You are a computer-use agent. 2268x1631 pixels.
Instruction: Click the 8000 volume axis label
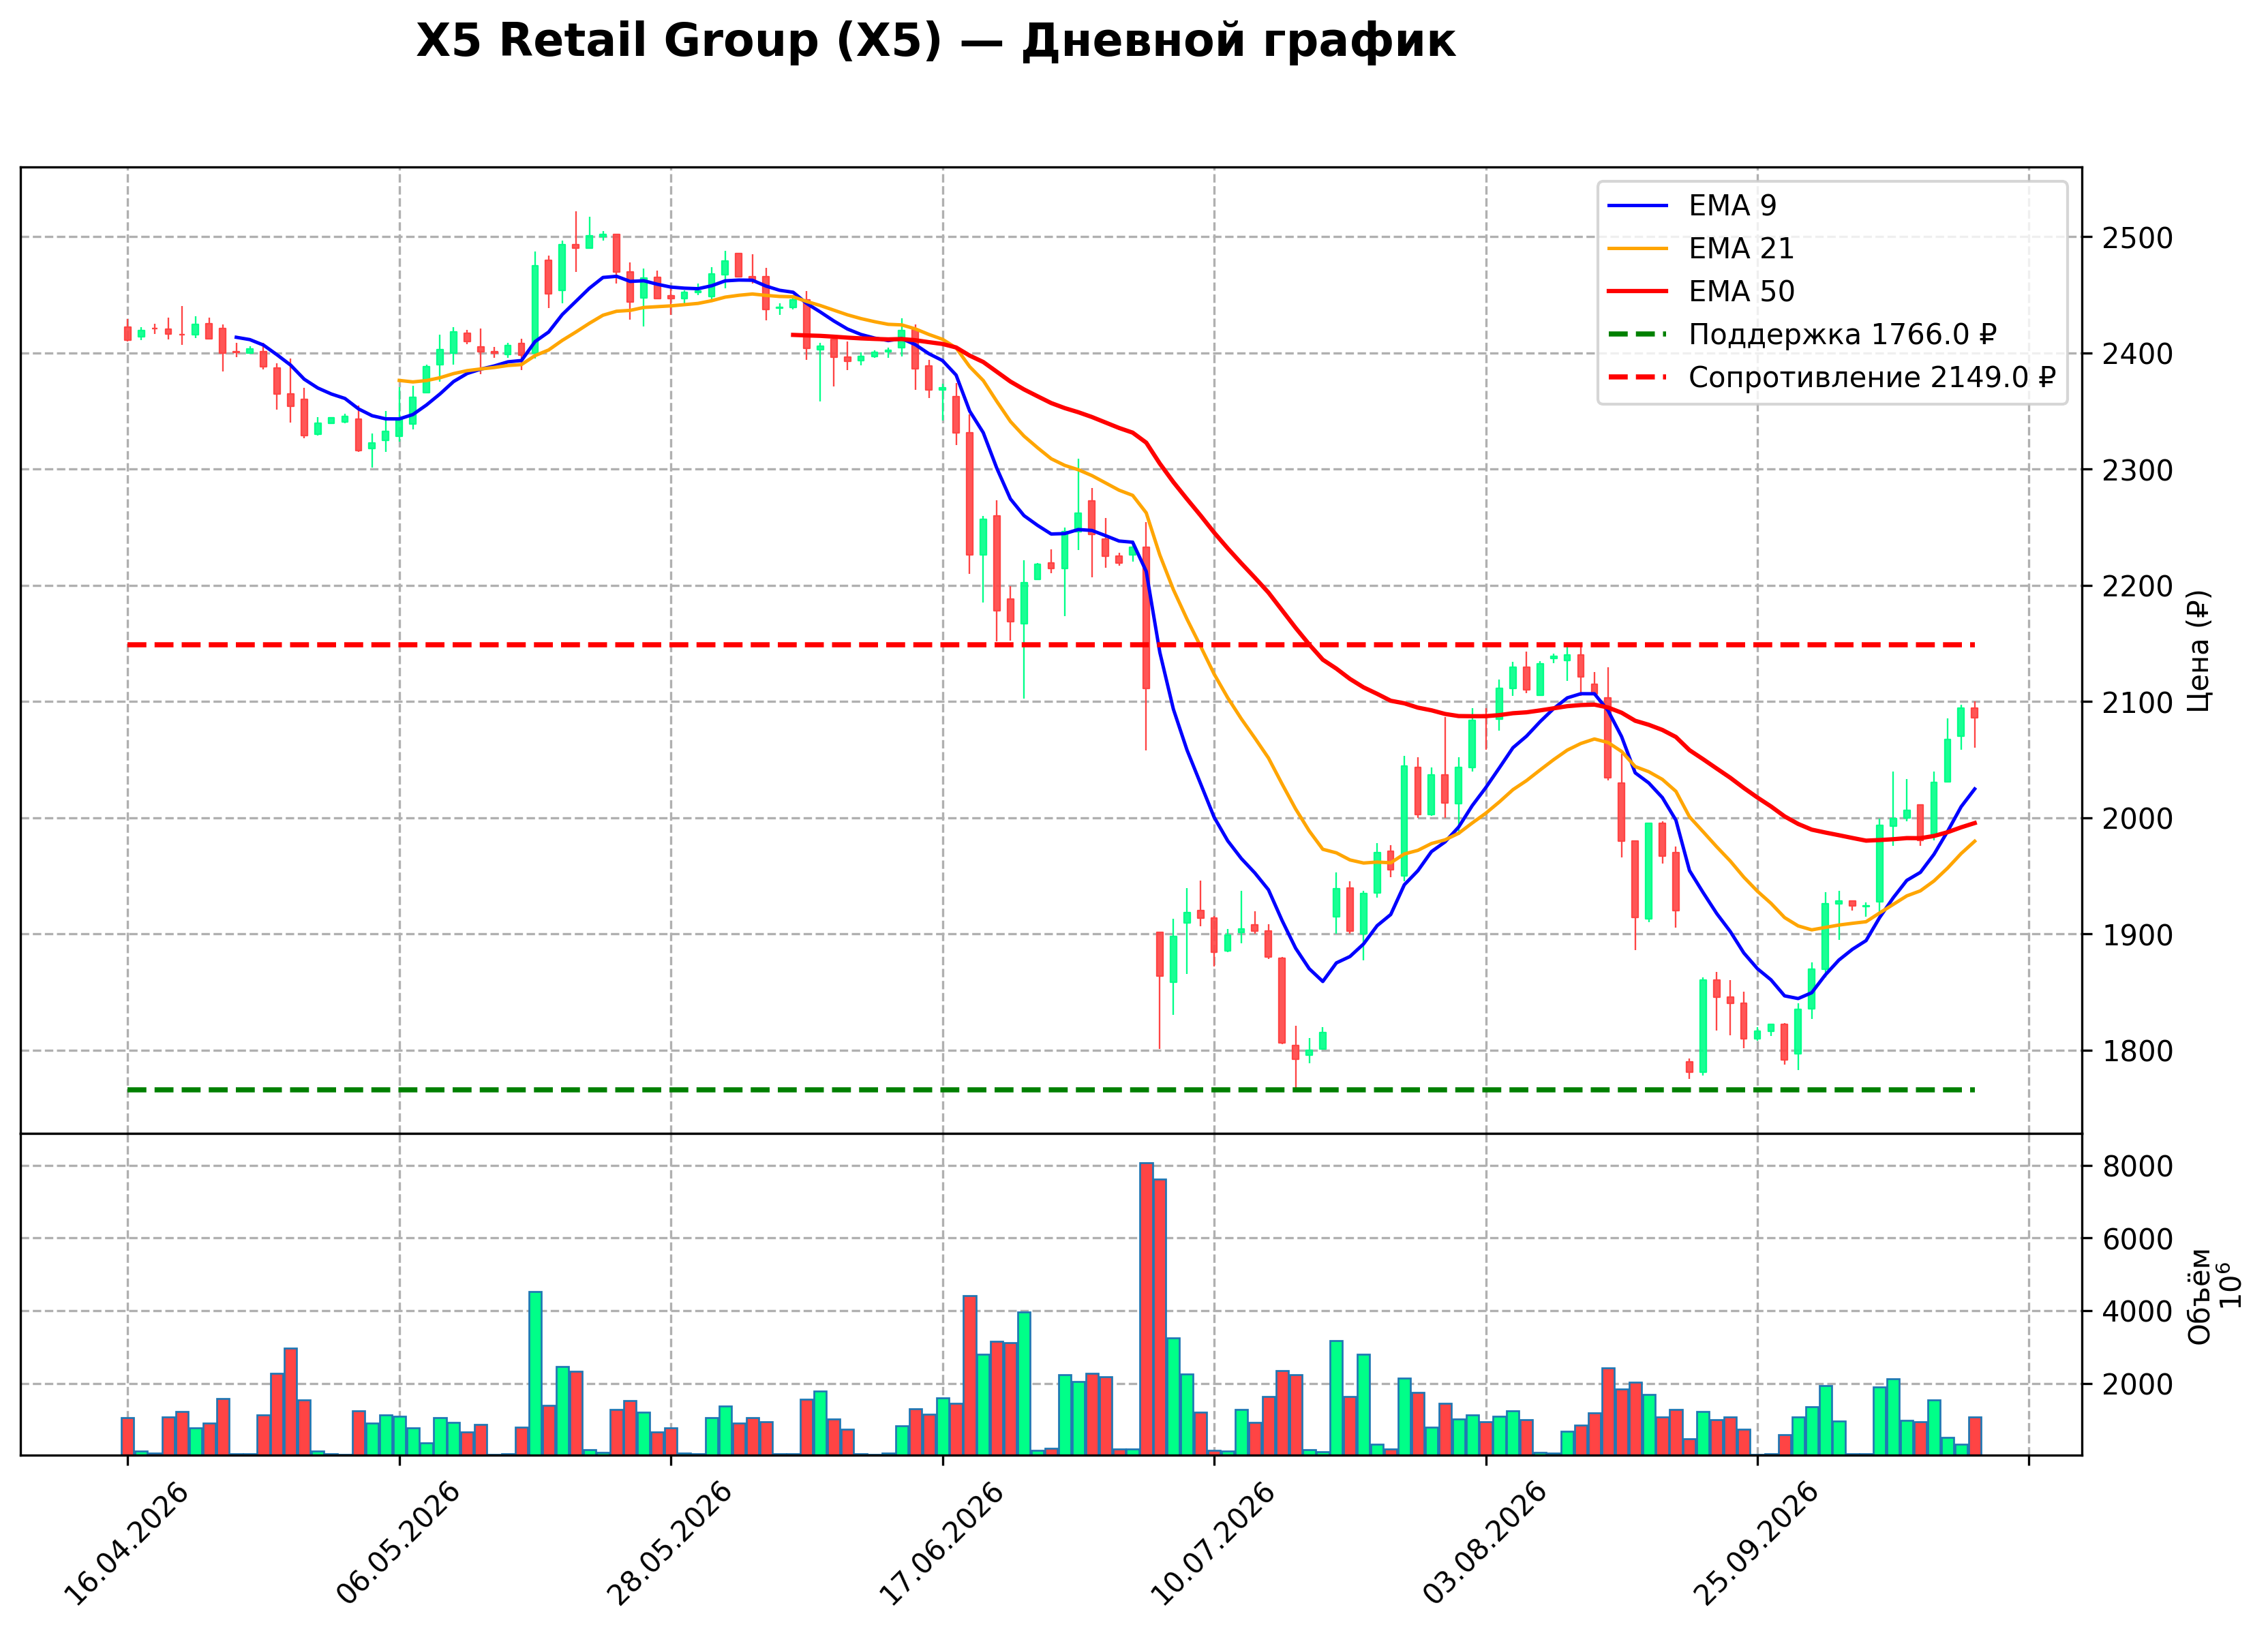[2137, 1166]
